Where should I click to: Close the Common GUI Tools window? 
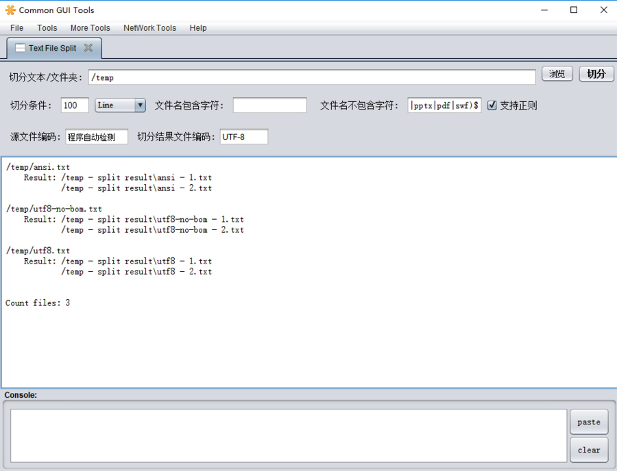603,10
